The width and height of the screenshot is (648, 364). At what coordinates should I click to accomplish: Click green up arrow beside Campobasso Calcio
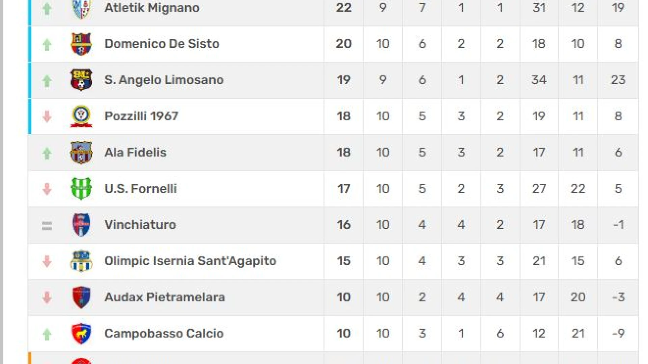(47, 334)
